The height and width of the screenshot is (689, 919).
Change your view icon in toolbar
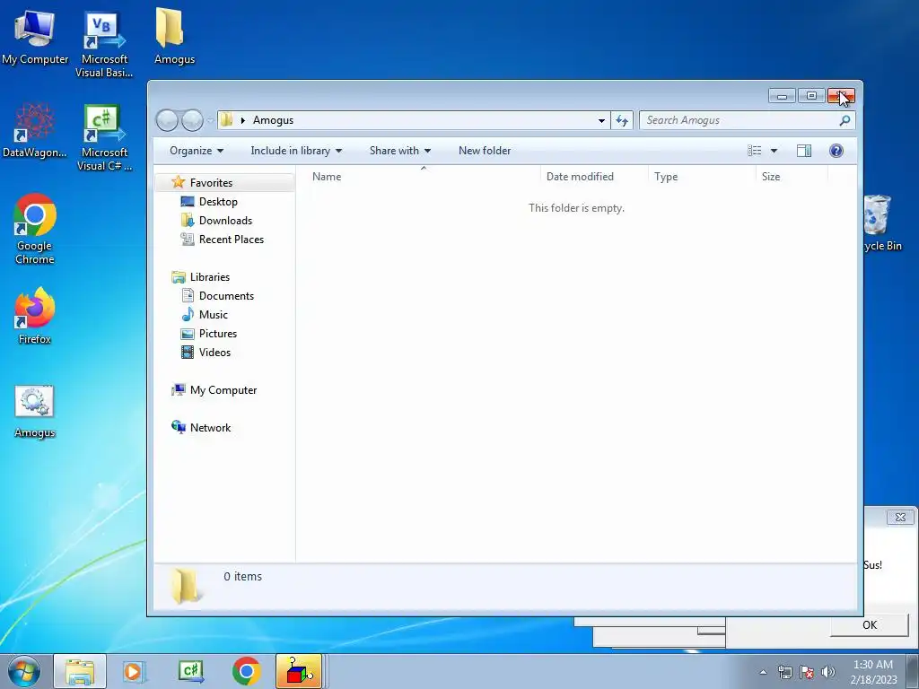click(754, 151)
